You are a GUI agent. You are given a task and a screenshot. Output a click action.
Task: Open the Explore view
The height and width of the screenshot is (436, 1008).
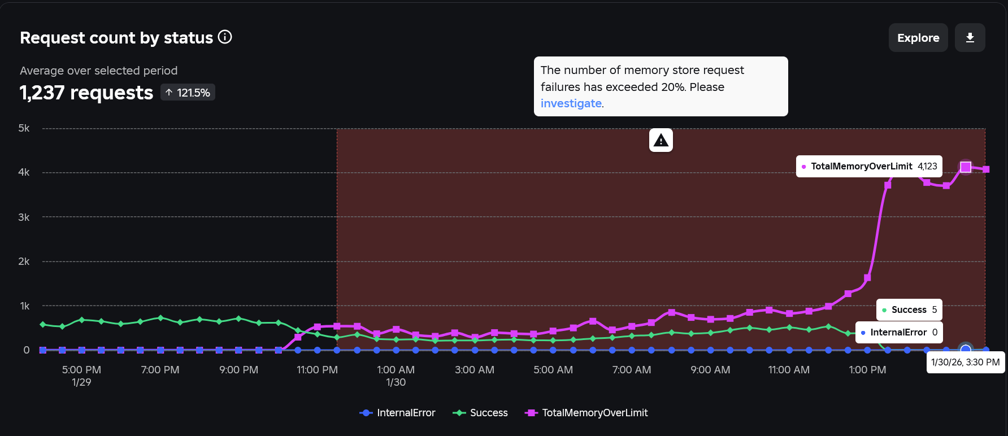pyautogui.click(x=918, y=38)
